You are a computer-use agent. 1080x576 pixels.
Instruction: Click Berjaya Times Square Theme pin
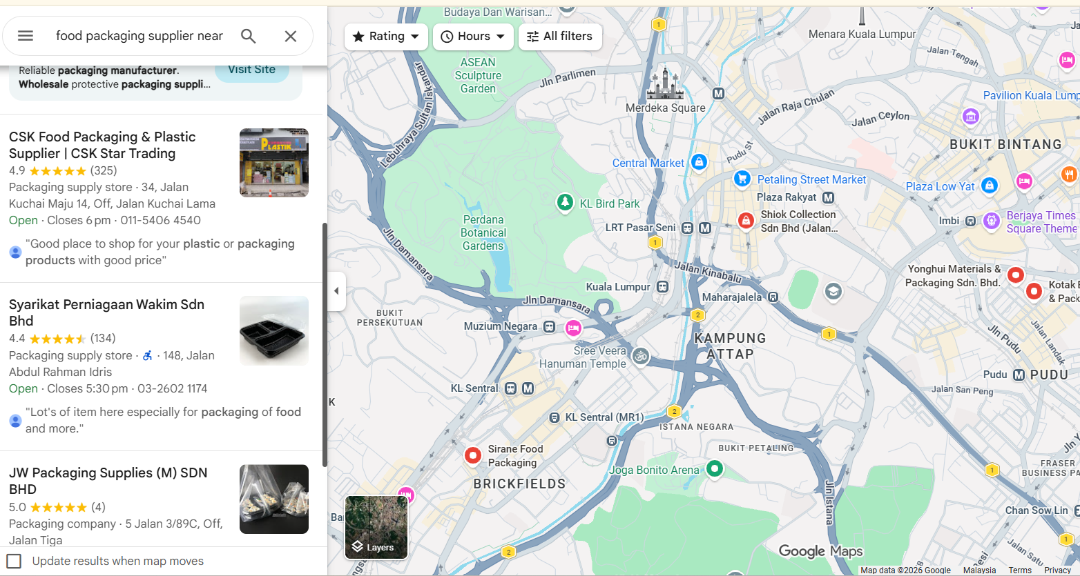(992, 221)
